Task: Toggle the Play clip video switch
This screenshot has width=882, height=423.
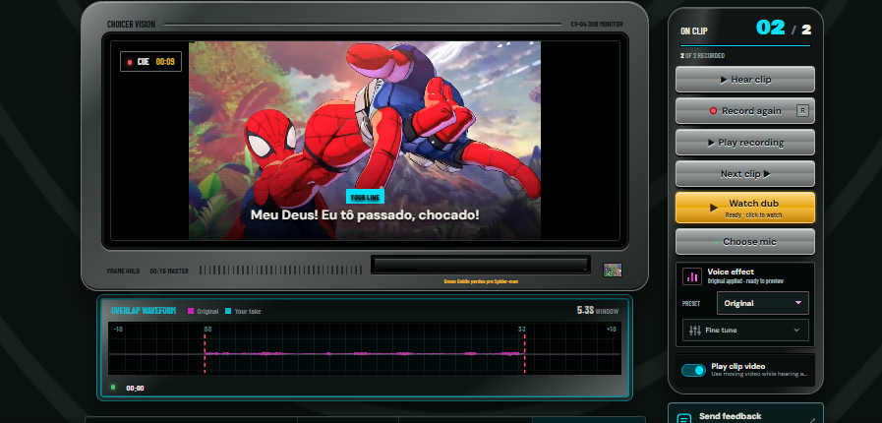Action: click(x=693, y=370)
